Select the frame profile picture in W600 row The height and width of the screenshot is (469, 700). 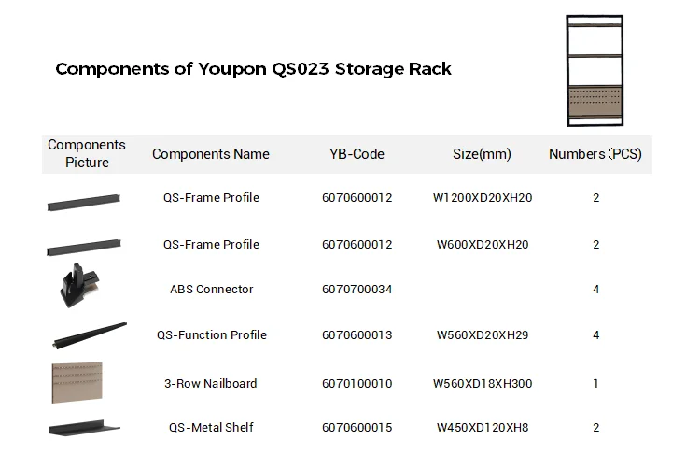pyautogui.click(x=84, y=245)
